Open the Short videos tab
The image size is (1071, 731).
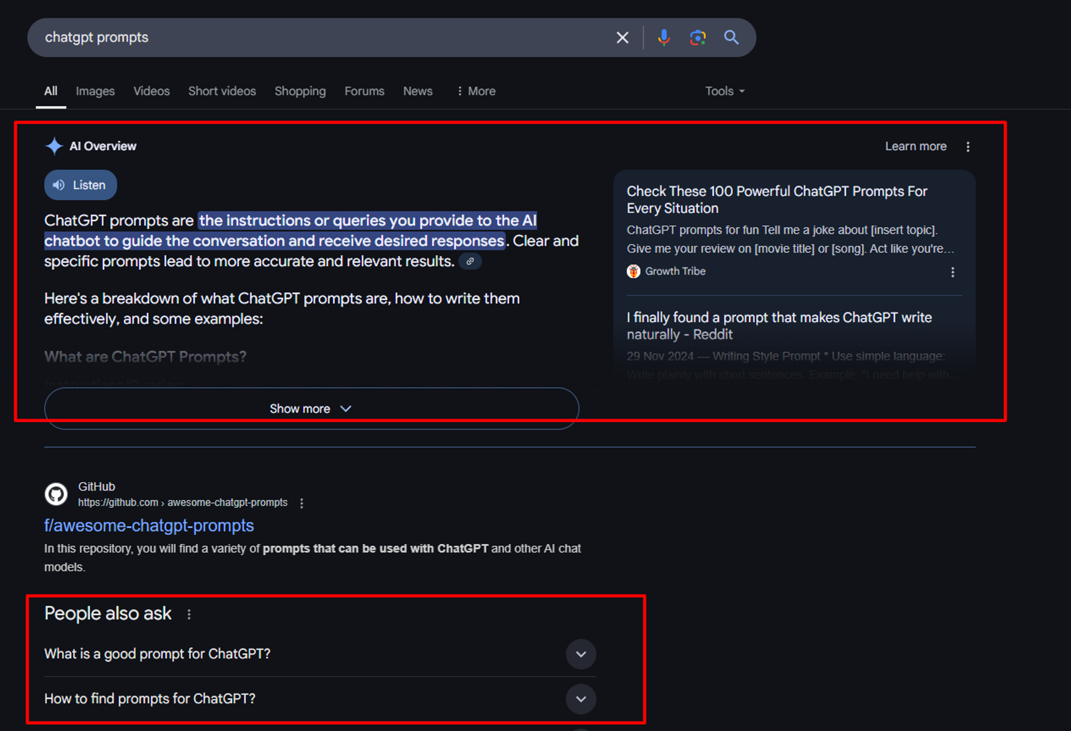pyautogui.click(x=222, y=91)
